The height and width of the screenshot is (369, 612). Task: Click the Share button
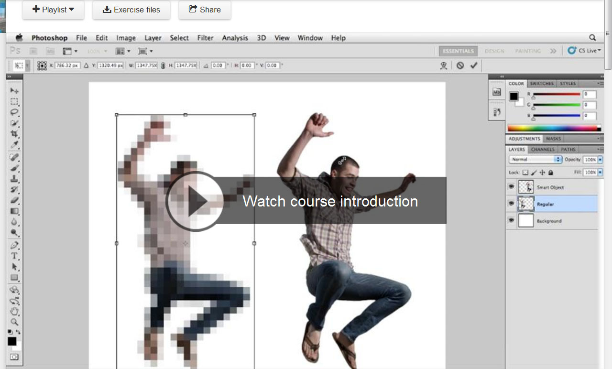[x=205, y=10]
